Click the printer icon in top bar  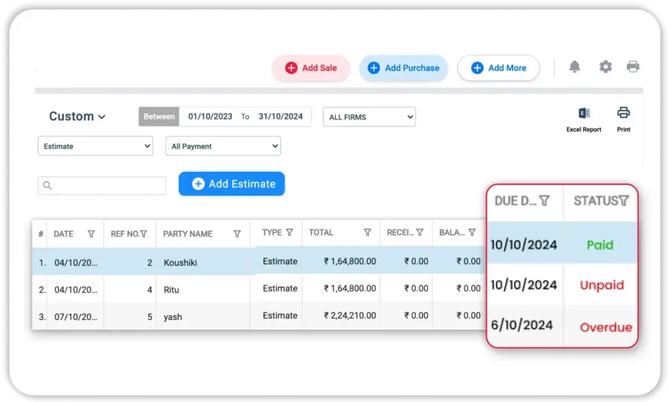point(632,67)
